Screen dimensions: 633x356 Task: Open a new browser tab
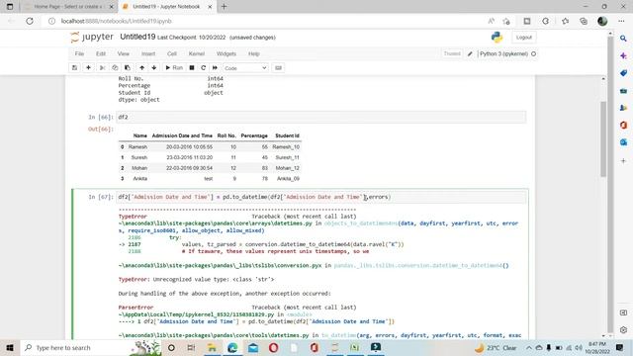(x=224, y=7)
